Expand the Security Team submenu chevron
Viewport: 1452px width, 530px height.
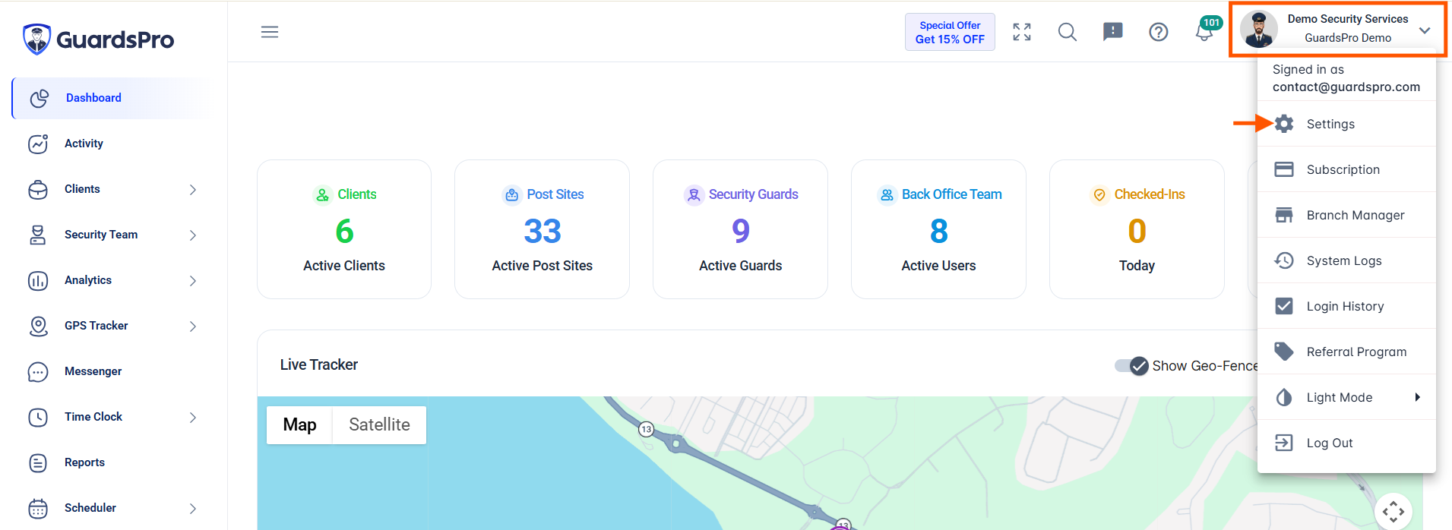(x=193, y=235)
